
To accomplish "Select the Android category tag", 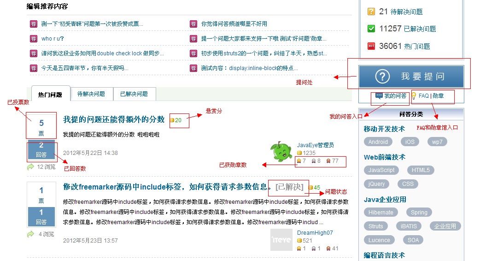I will click(x=378, y=142).
